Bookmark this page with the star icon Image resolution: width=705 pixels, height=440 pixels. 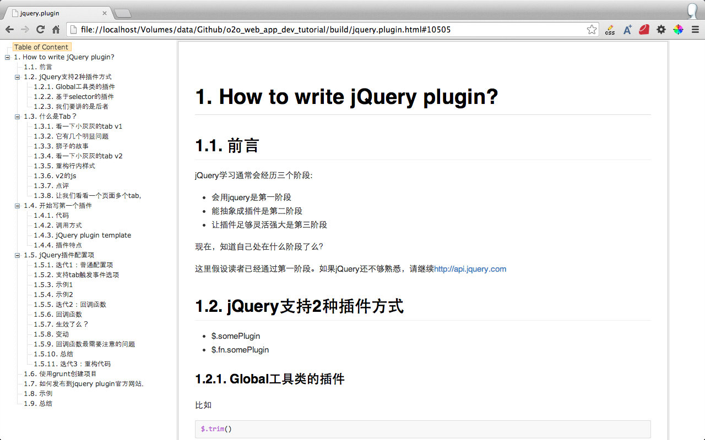click(592, 30)
